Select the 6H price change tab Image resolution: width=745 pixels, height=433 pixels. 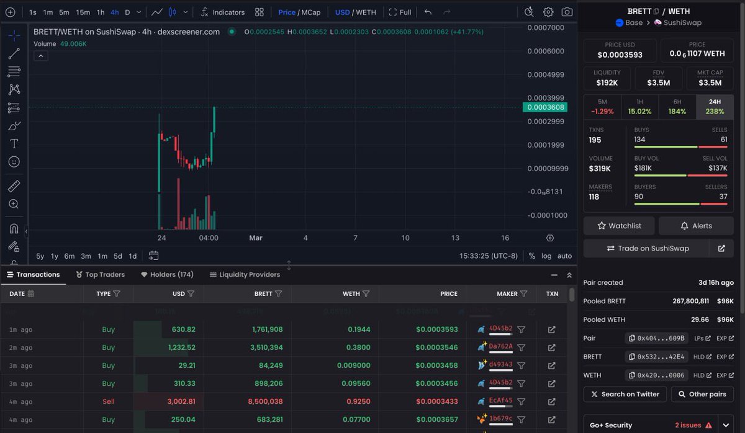tap(677, 107)
